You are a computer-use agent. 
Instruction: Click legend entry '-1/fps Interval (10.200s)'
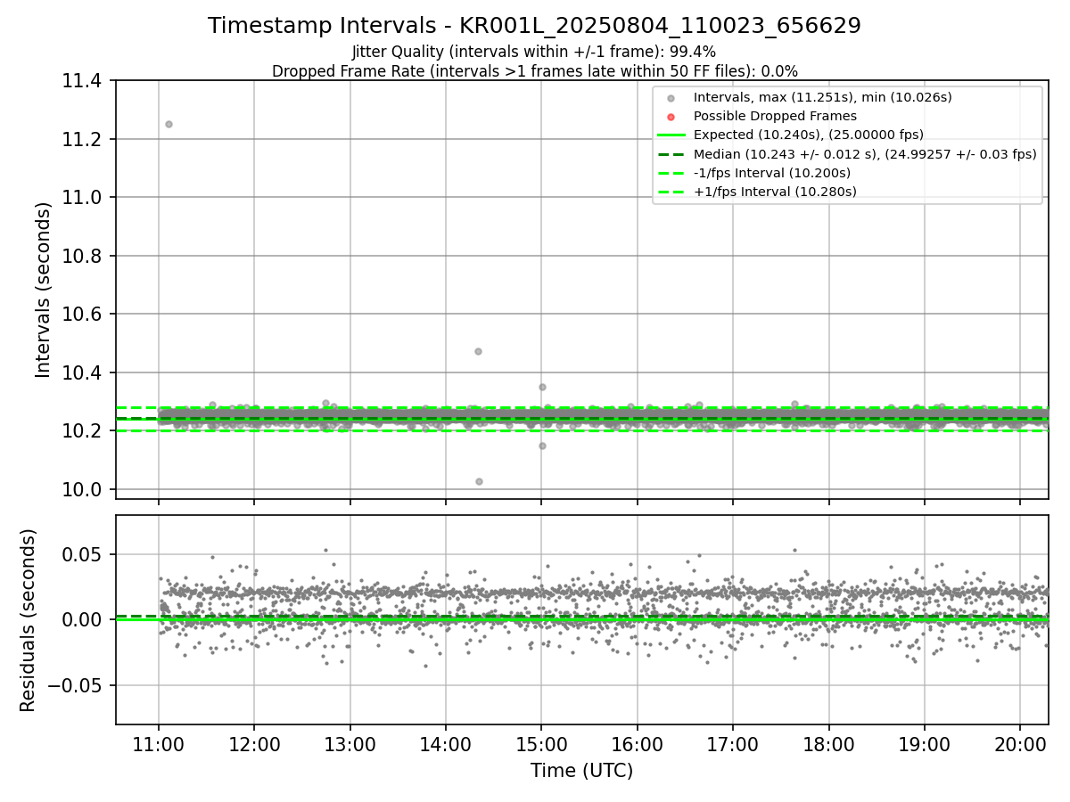click(x=772, y=173)
